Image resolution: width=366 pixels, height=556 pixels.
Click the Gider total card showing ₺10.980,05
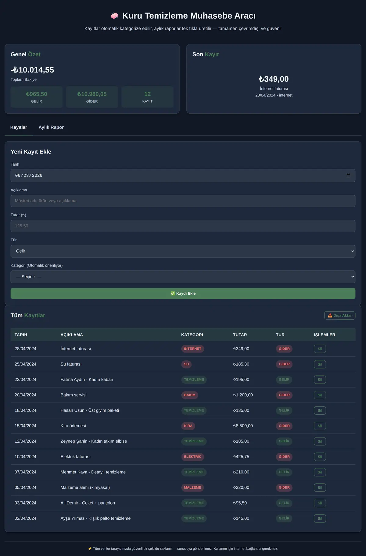pos(92,97)
